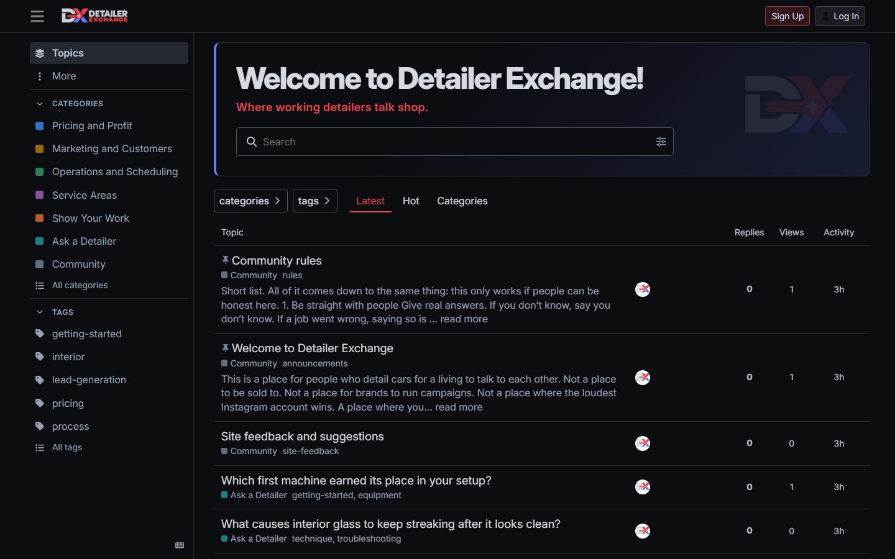This screenshot has height=559, width=895.
Task: Open poster avatar on Site feedback row
Action: [x=643, y=443]
